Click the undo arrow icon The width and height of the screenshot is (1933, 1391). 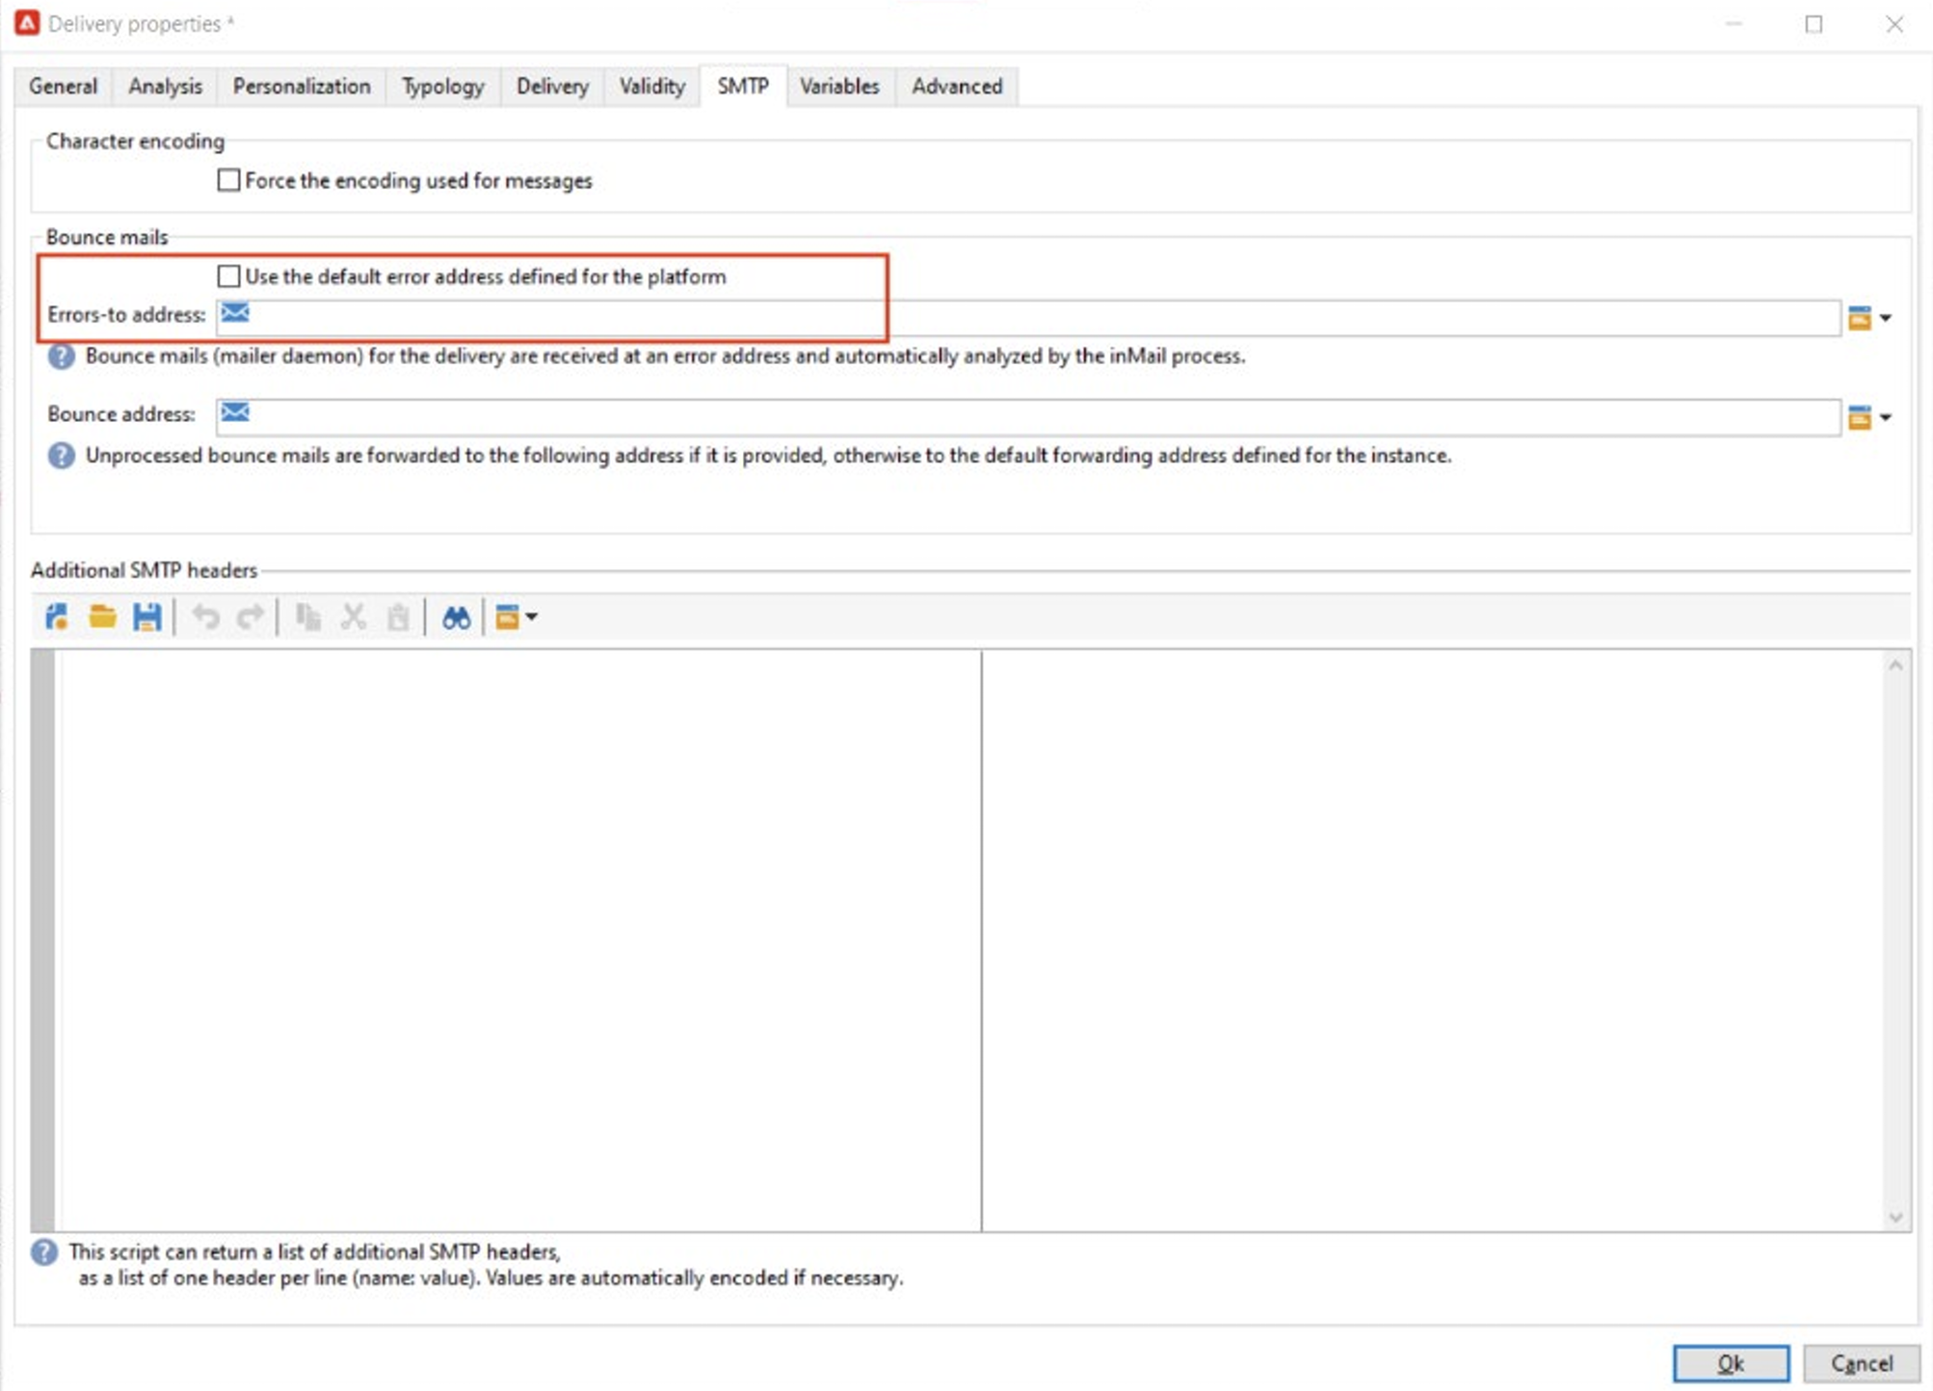[205, 617]
